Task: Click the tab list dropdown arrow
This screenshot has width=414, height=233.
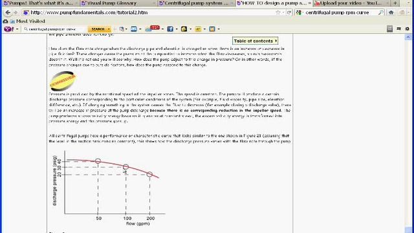Action: [x=409, y=3]
